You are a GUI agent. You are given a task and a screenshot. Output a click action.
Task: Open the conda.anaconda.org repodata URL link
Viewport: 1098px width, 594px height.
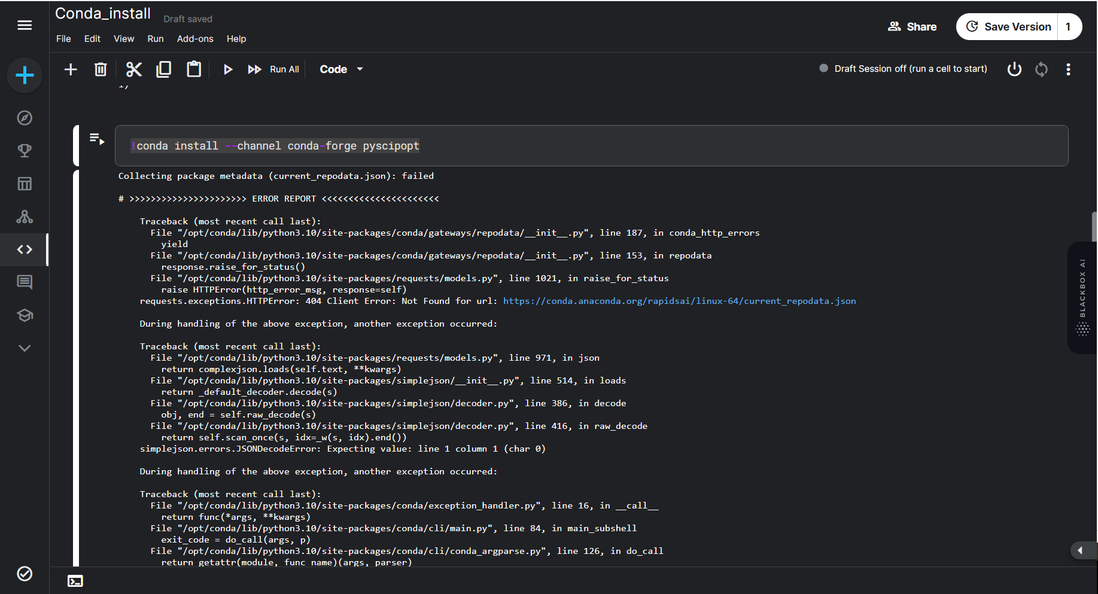coord(679,301)
